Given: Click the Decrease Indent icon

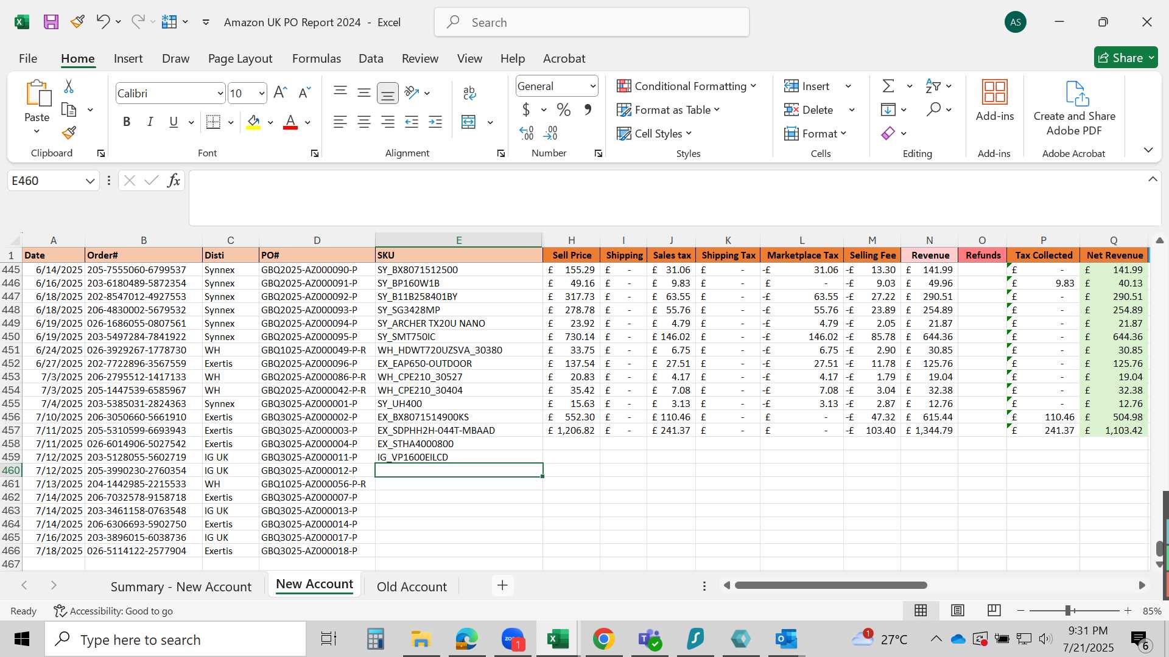Looking at the screenshot, I should tap(412, 122).
